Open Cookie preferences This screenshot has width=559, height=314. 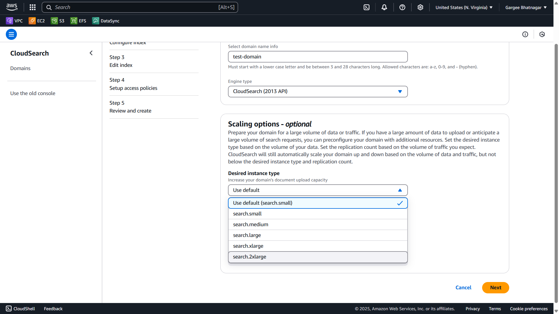(x=529, y=308)
